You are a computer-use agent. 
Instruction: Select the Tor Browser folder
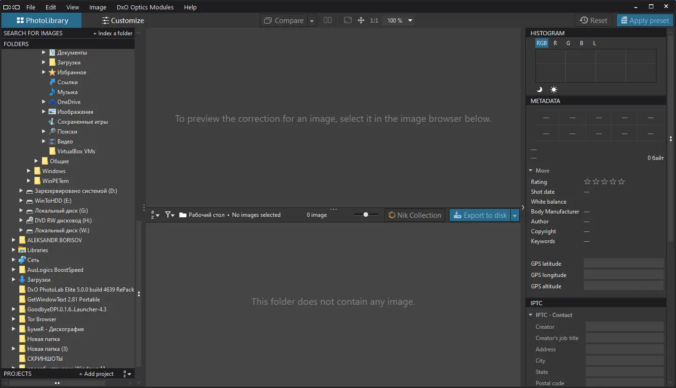(41, 319)
